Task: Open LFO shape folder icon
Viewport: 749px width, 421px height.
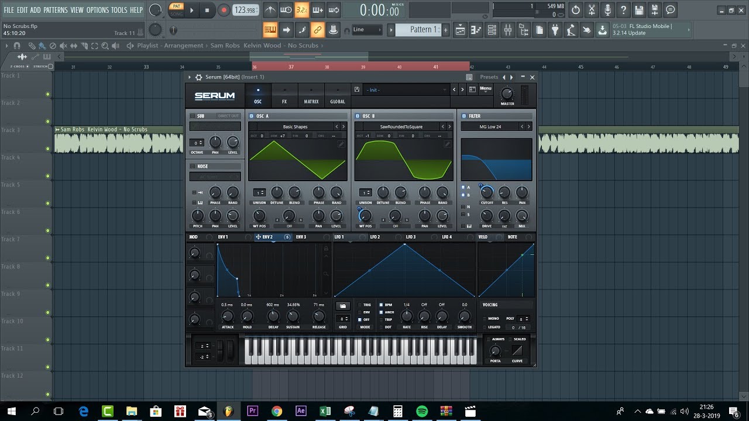Action: pos(343,306)
